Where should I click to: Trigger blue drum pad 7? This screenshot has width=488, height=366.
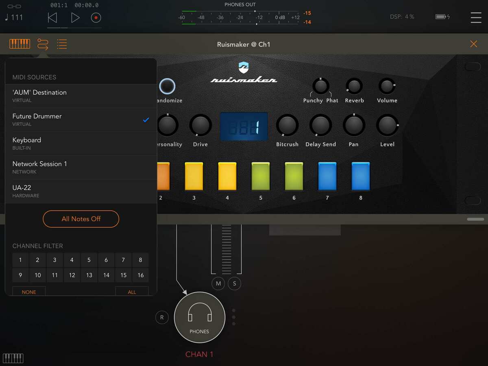327,176
